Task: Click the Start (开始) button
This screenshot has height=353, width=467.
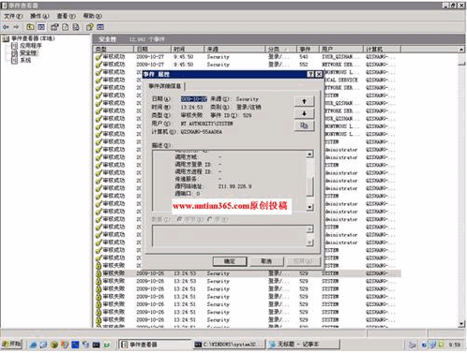Action: [12, 345]
